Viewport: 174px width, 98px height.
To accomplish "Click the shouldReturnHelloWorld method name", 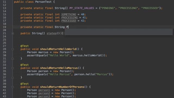I will pos(58,49).
